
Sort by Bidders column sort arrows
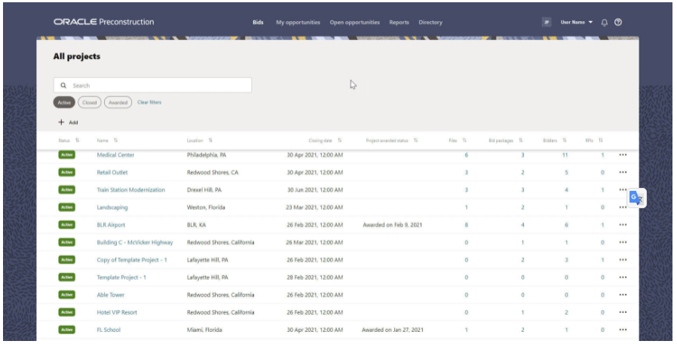click(564, 140)
